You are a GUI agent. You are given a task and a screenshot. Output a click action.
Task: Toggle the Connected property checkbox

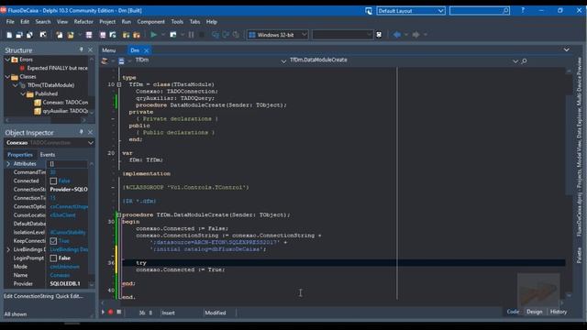tap(53, 181)
